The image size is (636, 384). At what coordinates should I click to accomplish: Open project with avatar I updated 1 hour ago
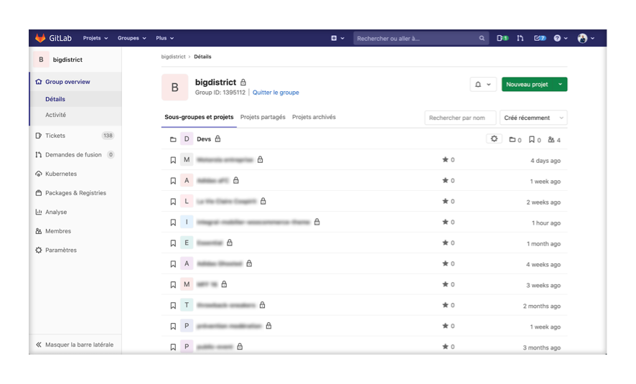coord(253,223)
